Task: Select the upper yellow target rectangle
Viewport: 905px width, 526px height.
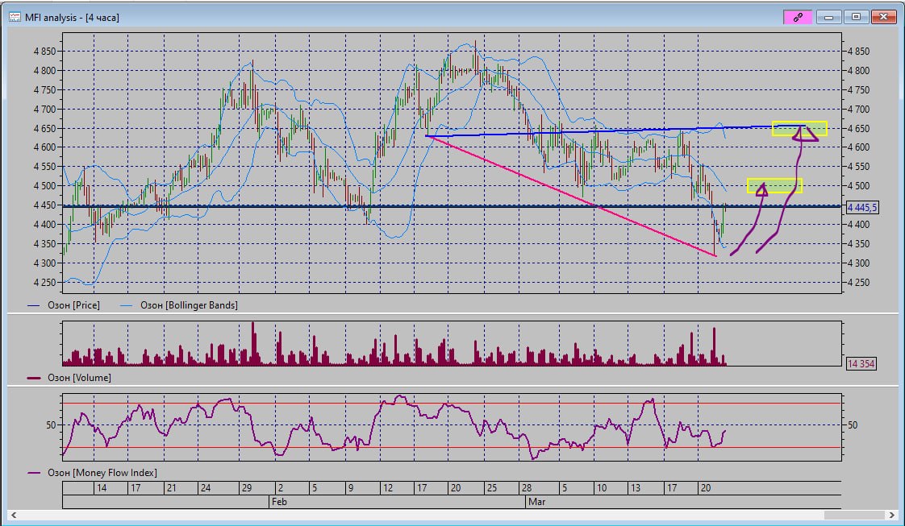Action: (799, 127)
